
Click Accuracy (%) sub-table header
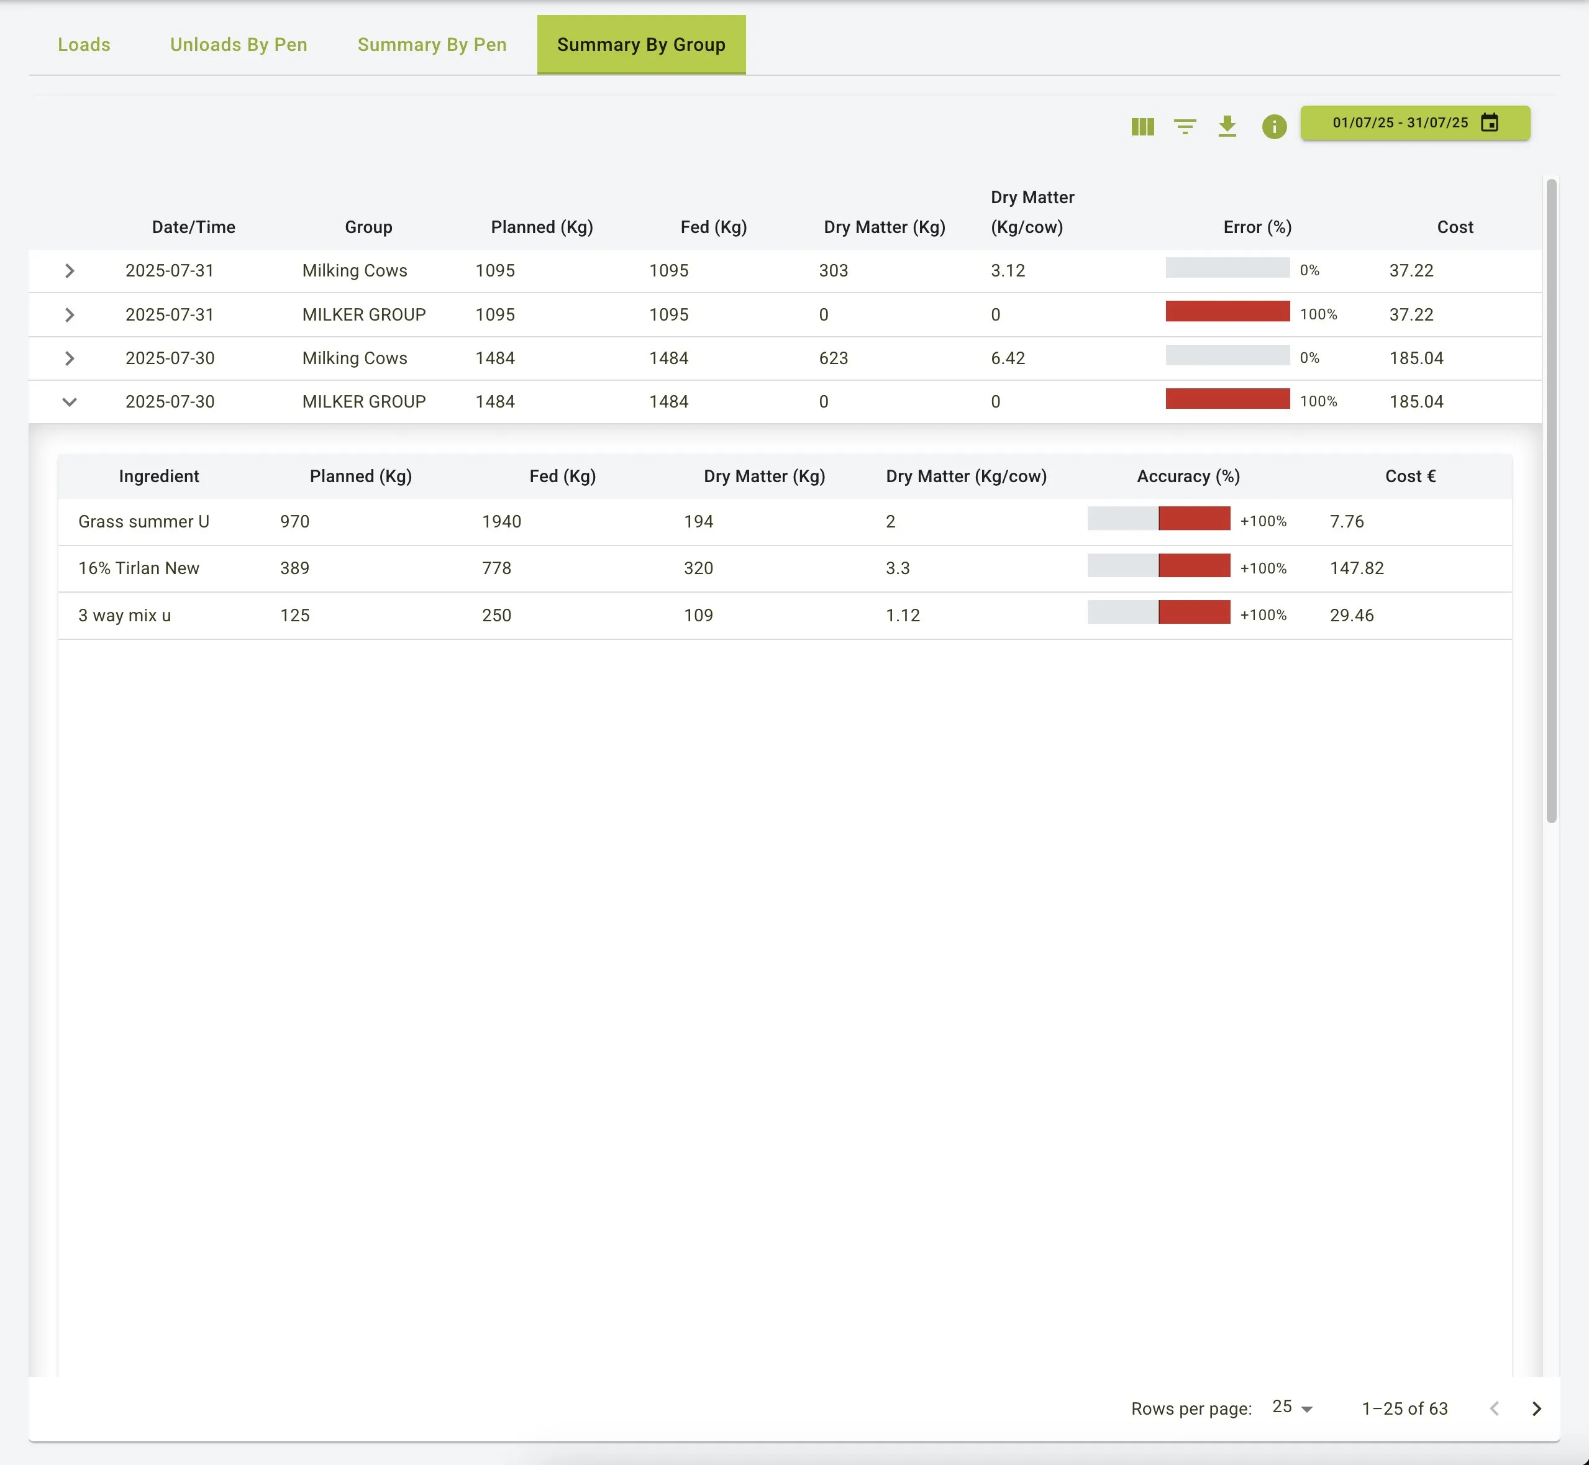[1188, 477]
